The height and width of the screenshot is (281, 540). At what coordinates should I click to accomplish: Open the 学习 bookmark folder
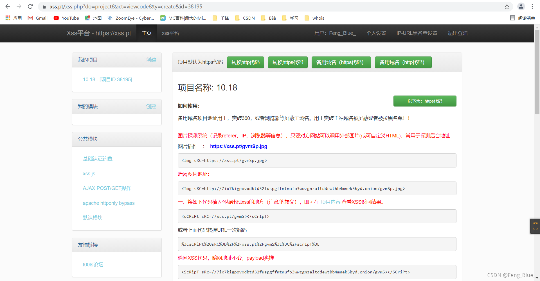point(290,18)
